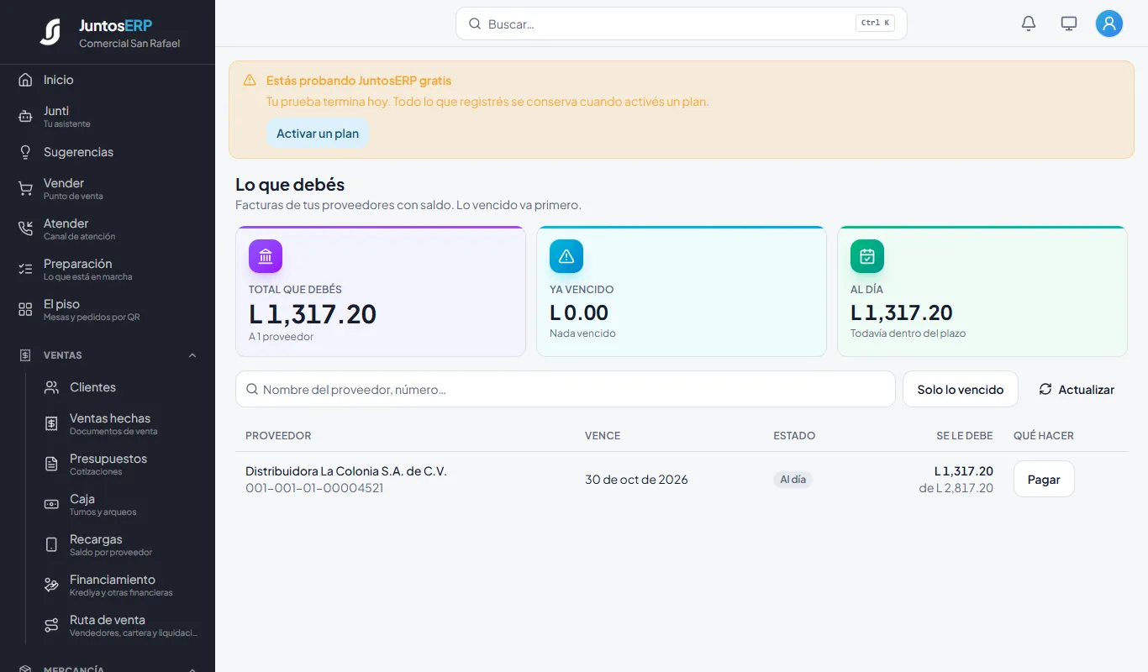
Task: Click the PROVEEDOR column header
Action: 278,436
